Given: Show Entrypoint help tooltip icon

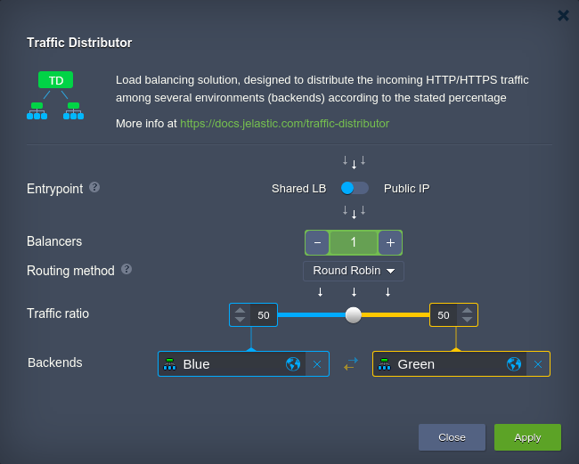Looking at the screenshot, I should pos(94,188).
